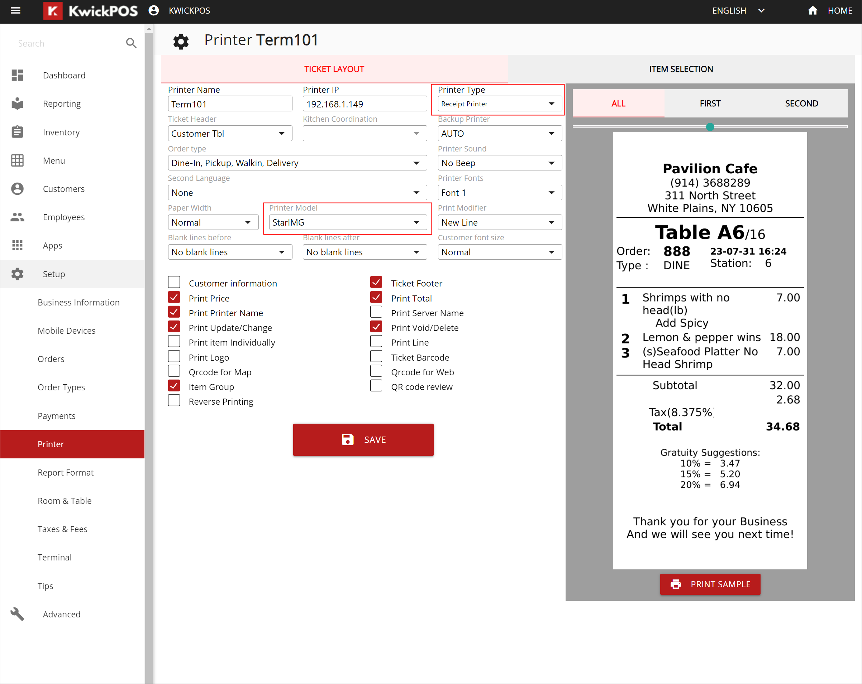Open the Printer Type dropdown
The width and height of the screenshot is (862, 684).
click(x=500, y=104)
